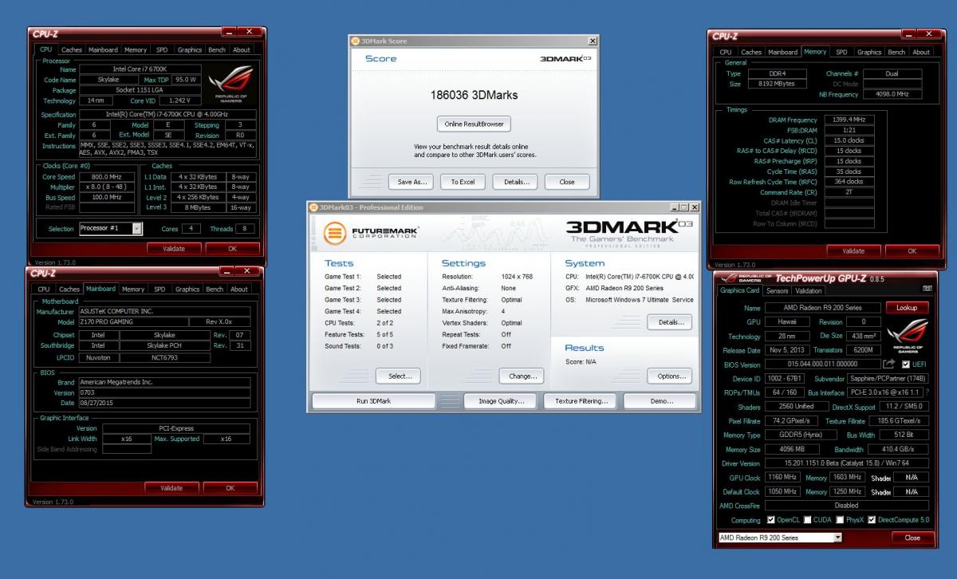Open Details under the System section

click(x=670, y=322)
